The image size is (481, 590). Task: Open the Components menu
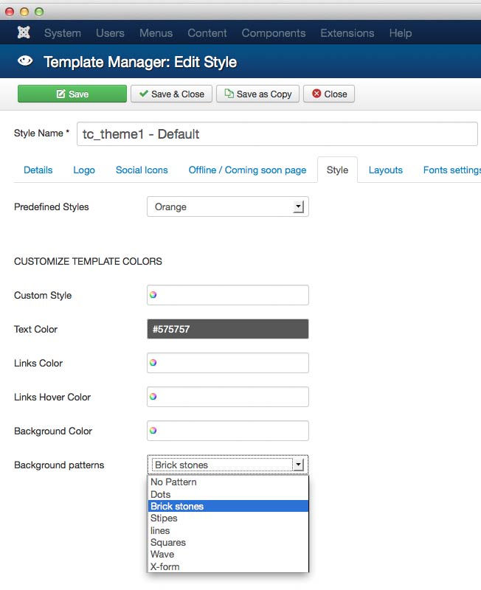(x=273, y=33)
